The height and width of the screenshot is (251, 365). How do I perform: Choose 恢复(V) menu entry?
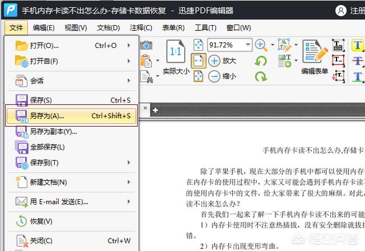coord(72,221)
